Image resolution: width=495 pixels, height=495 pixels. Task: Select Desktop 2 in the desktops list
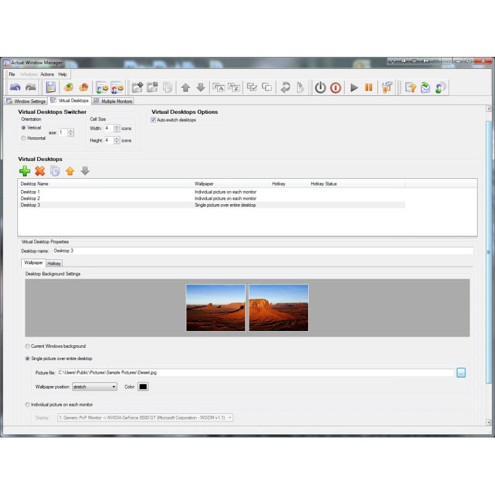coord(30,199)
